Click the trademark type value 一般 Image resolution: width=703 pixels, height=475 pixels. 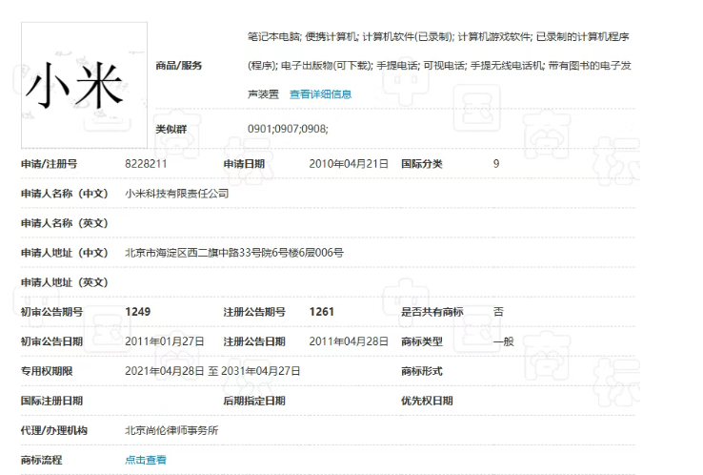coord(503,341)
